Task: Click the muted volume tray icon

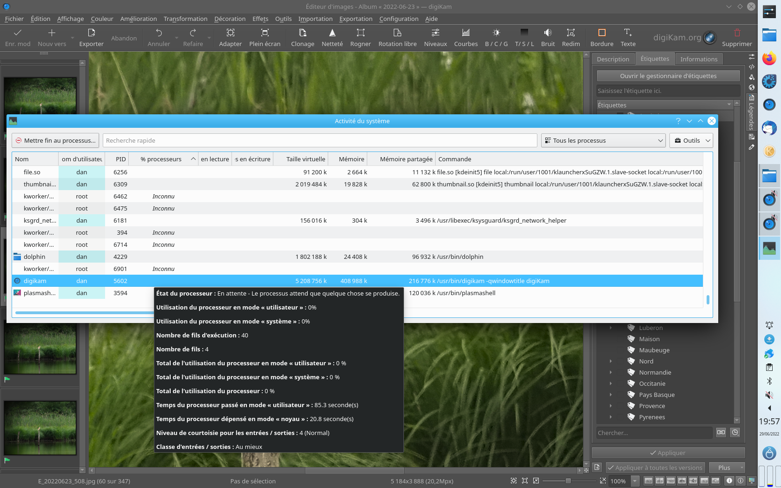Action: 769,395
